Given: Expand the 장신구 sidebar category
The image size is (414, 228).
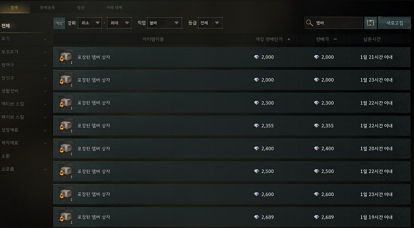Looking at the screenshot, I should (24, 78).
